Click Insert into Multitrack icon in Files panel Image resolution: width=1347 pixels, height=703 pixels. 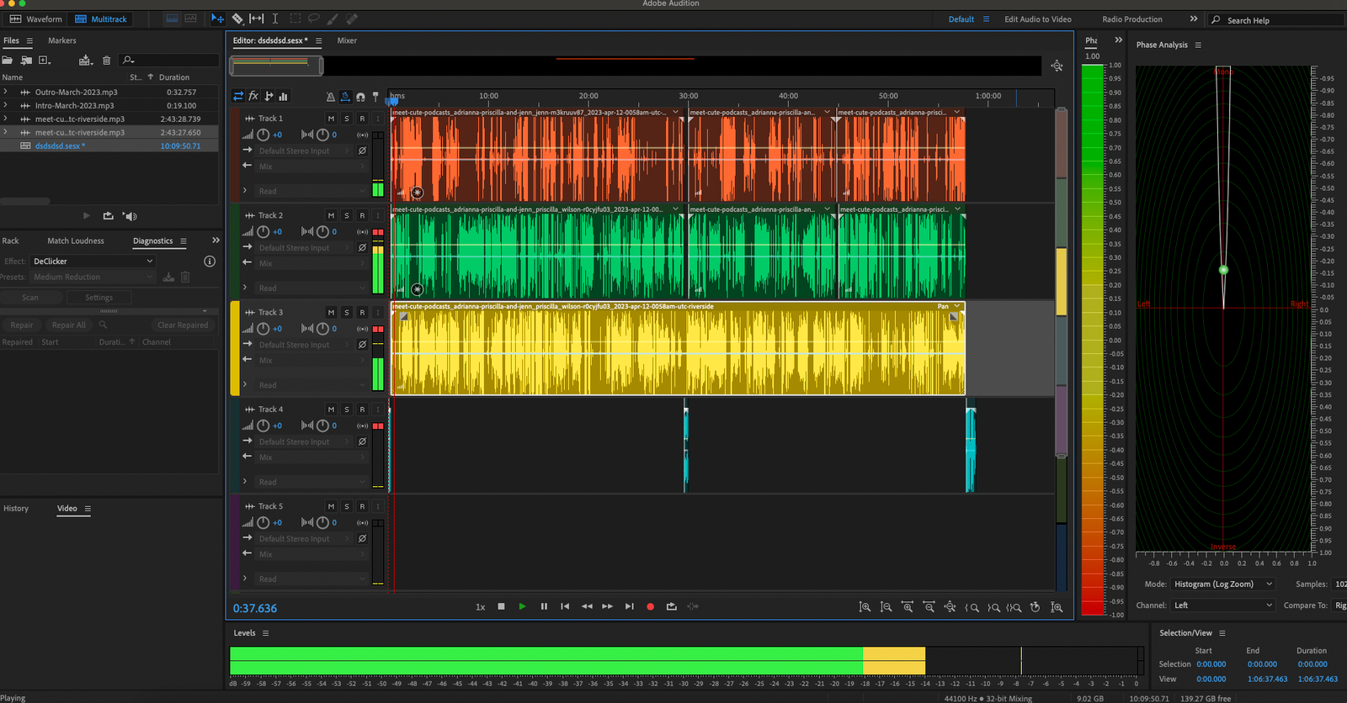point(85,60)
